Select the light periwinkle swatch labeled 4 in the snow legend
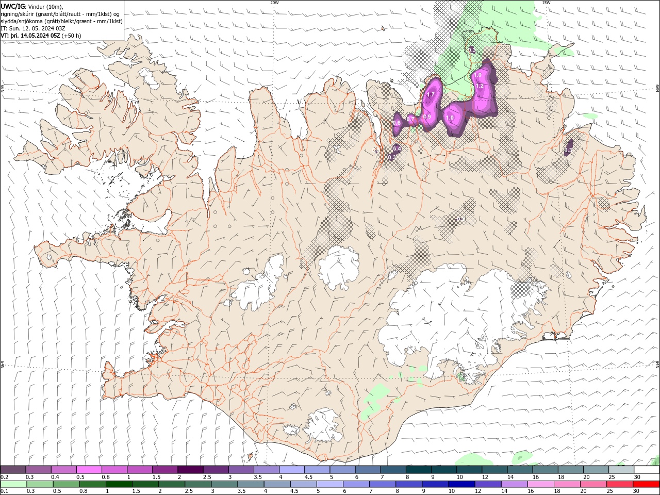This screenshot has width=660, height=495. click(x=291, y=470)
